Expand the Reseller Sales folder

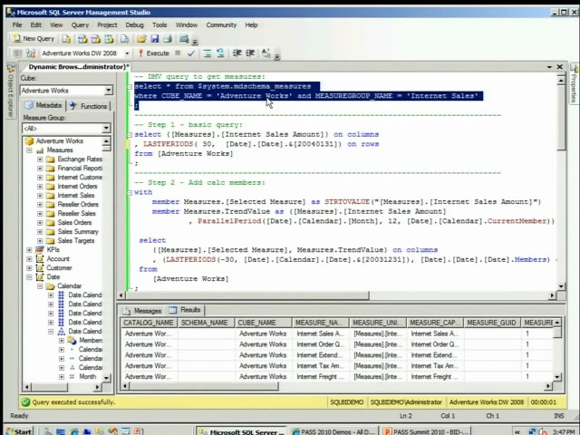click(40, 214)
